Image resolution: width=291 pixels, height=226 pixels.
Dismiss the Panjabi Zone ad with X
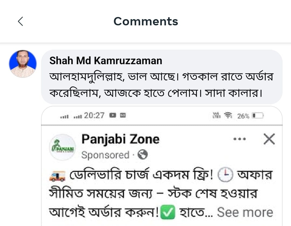pos(269,139)
